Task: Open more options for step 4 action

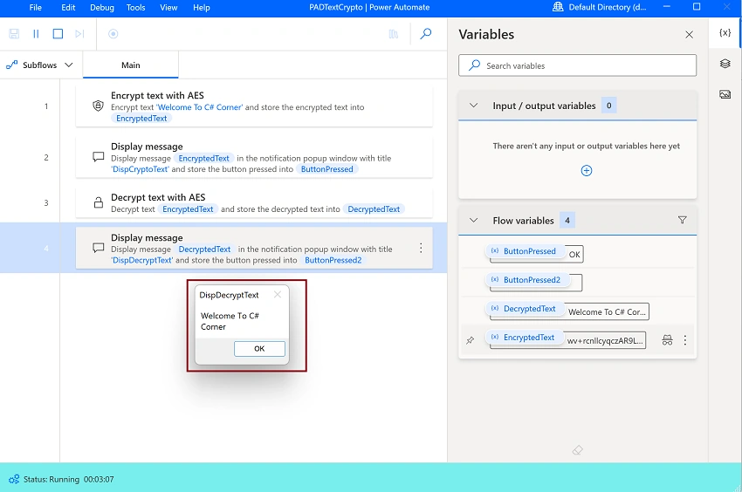Action: coord(421,248)
